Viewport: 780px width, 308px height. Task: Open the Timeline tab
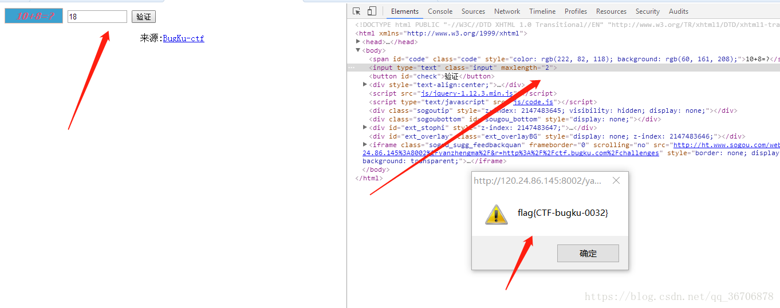(x=542, y=11)
